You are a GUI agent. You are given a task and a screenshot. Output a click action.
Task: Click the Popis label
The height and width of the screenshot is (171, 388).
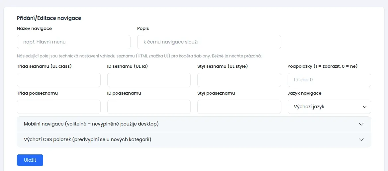(143, 29)
